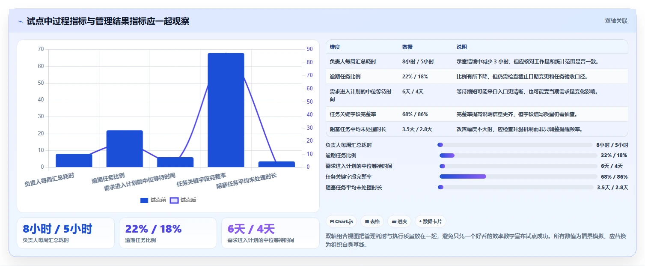Image resolution: width=645 pixels, height=266 pixels.
Task: Click the 进度 tag chip
Action: tap(399, 221)
